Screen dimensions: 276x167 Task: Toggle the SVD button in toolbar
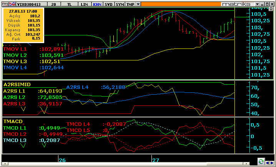[109, 3]
